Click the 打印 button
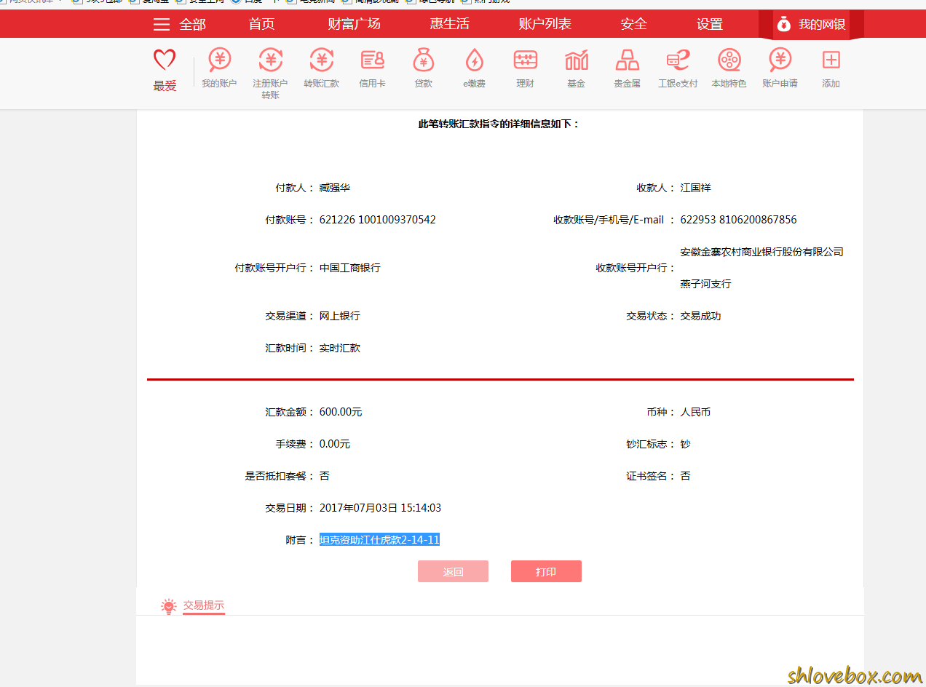The image size is (926, 687). [546, 571]
